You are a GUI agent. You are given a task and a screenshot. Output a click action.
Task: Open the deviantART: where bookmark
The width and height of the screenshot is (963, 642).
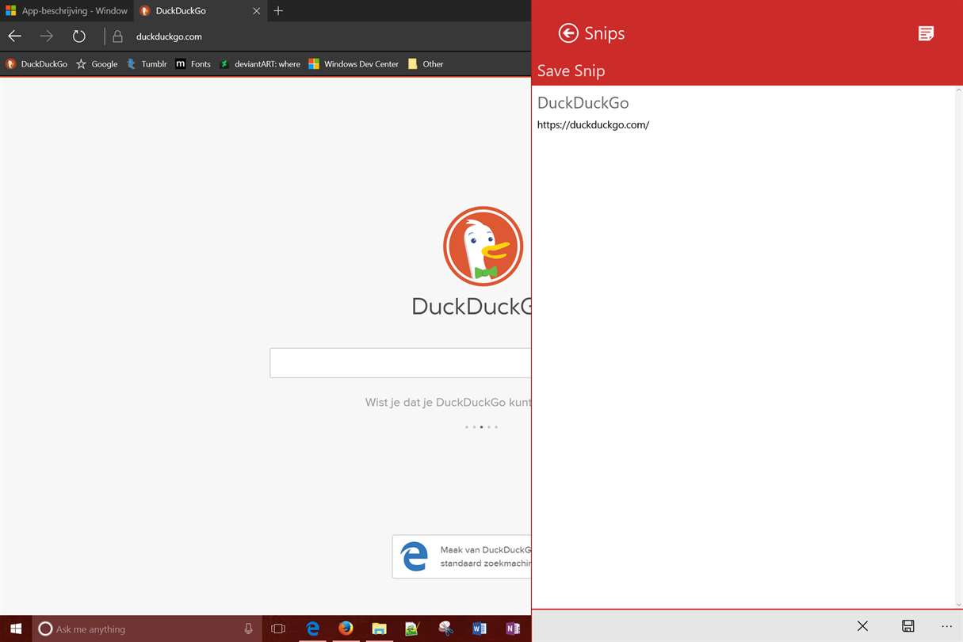point(260,64)
